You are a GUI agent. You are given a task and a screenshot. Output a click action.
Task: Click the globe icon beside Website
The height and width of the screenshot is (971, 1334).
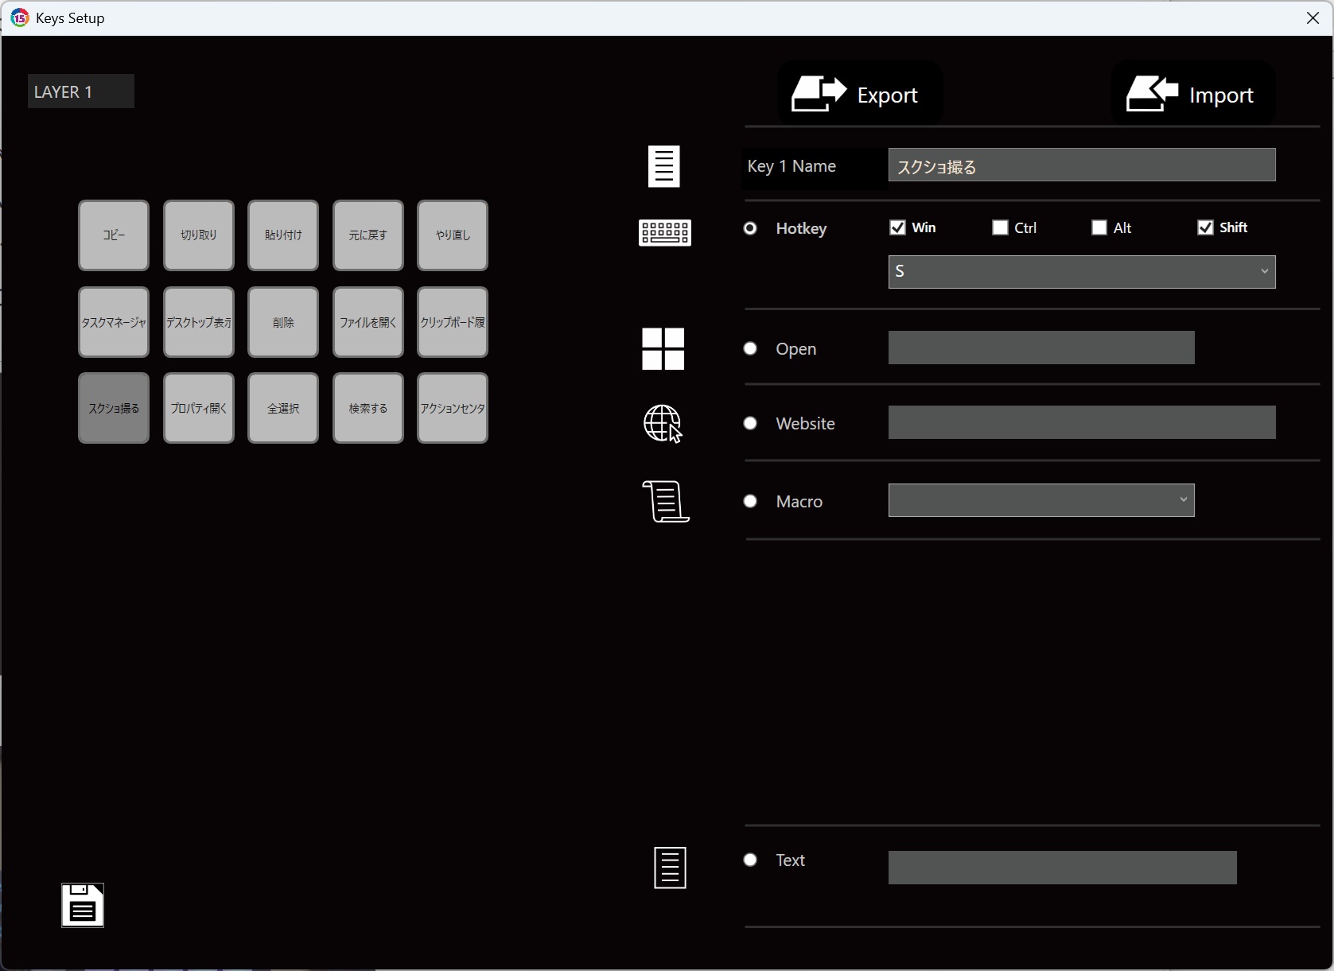pos(663,424)
